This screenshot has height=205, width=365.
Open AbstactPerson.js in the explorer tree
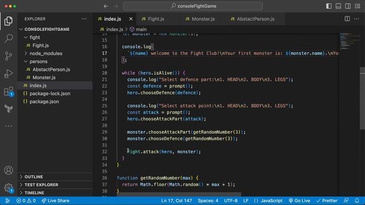(55, 69)
